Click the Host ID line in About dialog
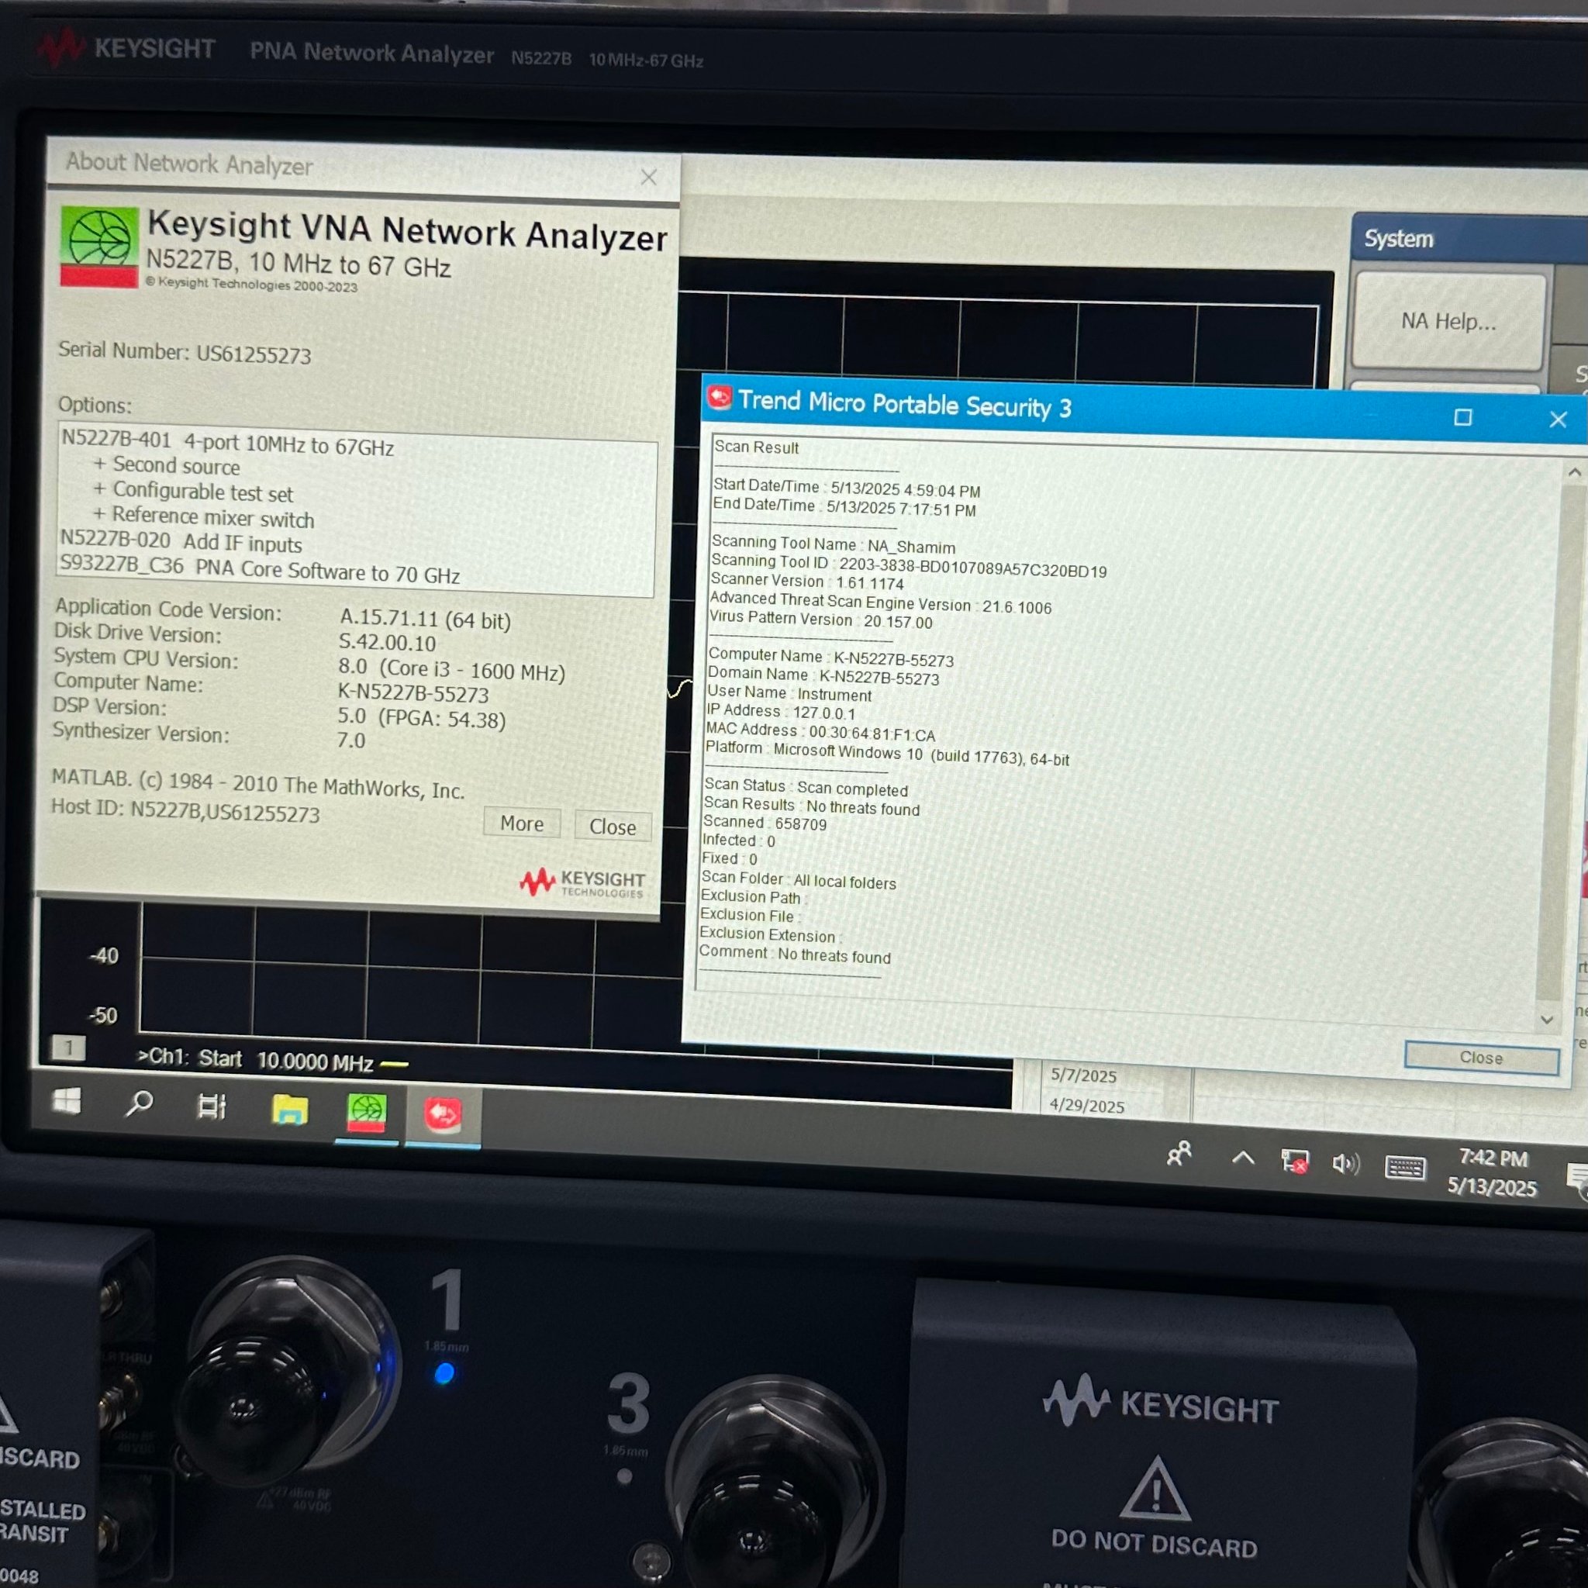1588x1588 pixels. (x=186, y=810)
